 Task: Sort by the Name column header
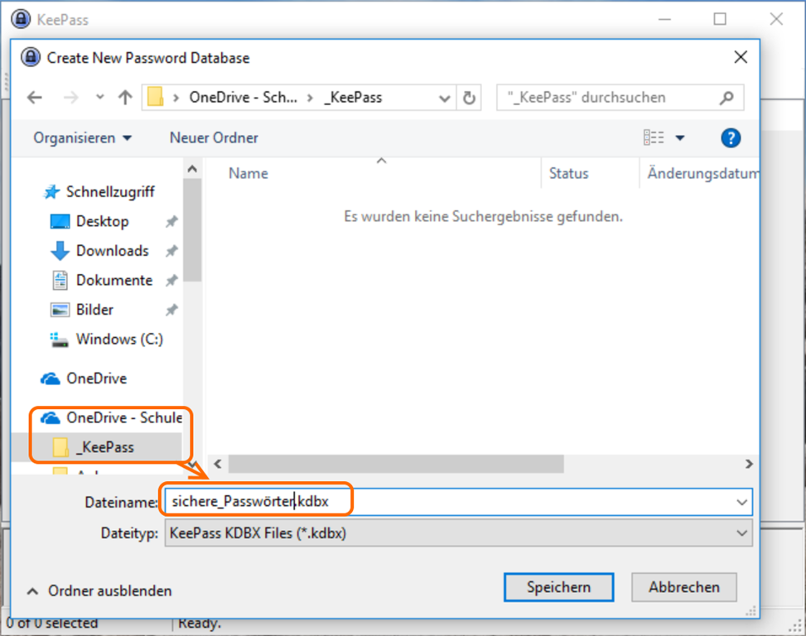249,174
